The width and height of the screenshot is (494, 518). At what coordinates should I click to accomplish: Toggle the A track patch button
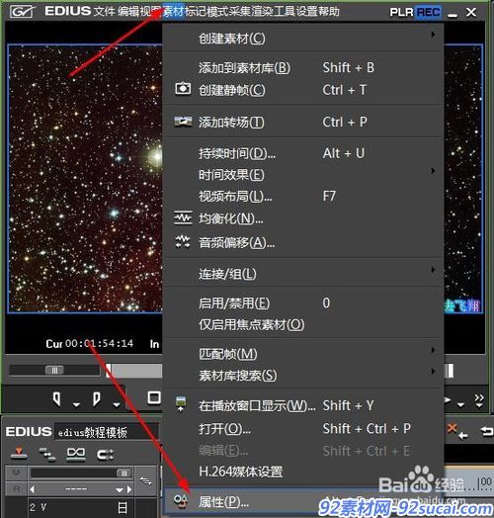(x=16, y=488)
